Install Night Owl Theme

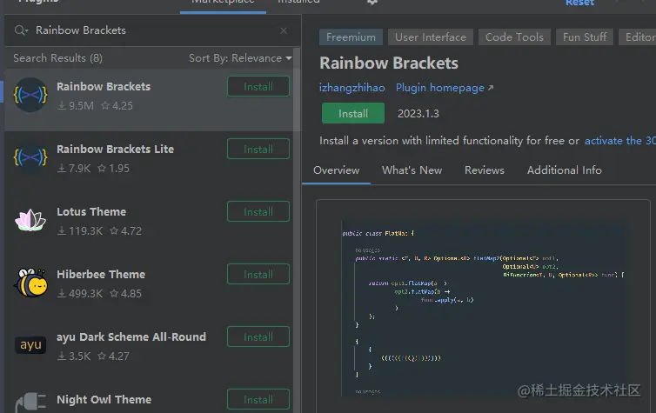[x=258, y=400]
